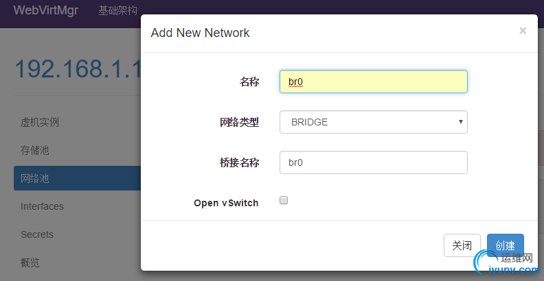Click the 桥接名称 label
This screenshot has height=281, width=544.
234,162
